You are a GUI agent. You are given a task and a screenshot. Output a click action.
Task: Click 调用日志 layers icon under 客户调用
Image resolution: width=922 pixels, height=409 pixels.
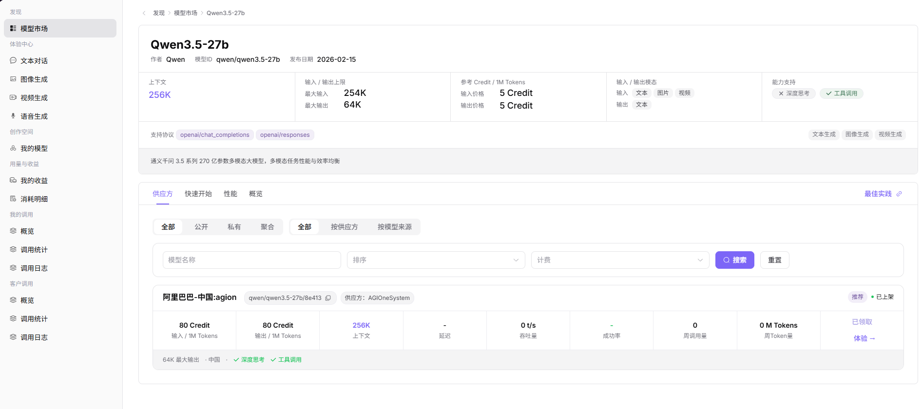(x=13, y=337)
